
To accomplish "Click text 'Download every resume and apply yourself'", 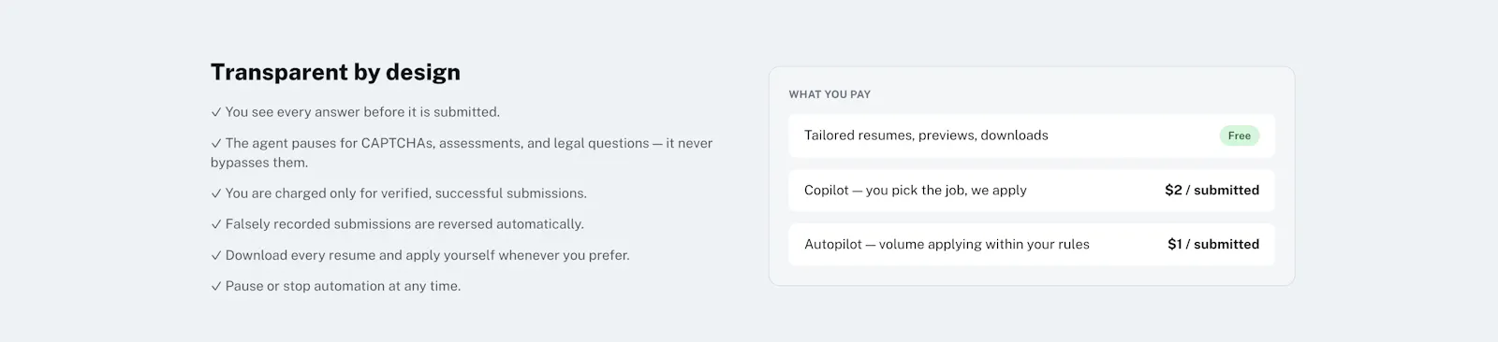I will coord(360,255).
